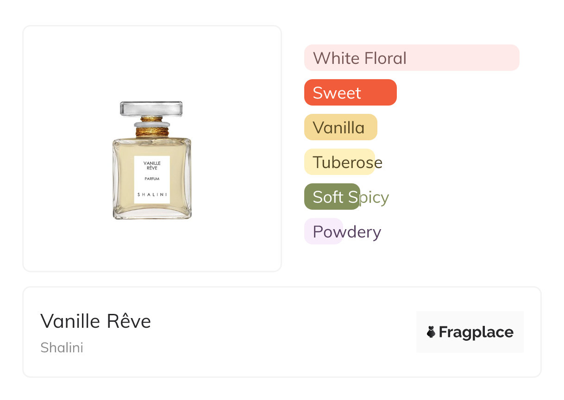The height and width of the screenshot is (400, 564).
Task: Select the Vanille Rêve perfume bottle image
Action: pyautogui.click(x=152, y=160)
